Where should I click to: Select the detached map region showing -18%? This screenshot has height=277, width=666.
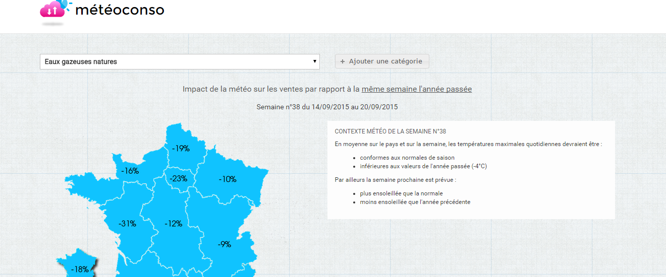79,269
